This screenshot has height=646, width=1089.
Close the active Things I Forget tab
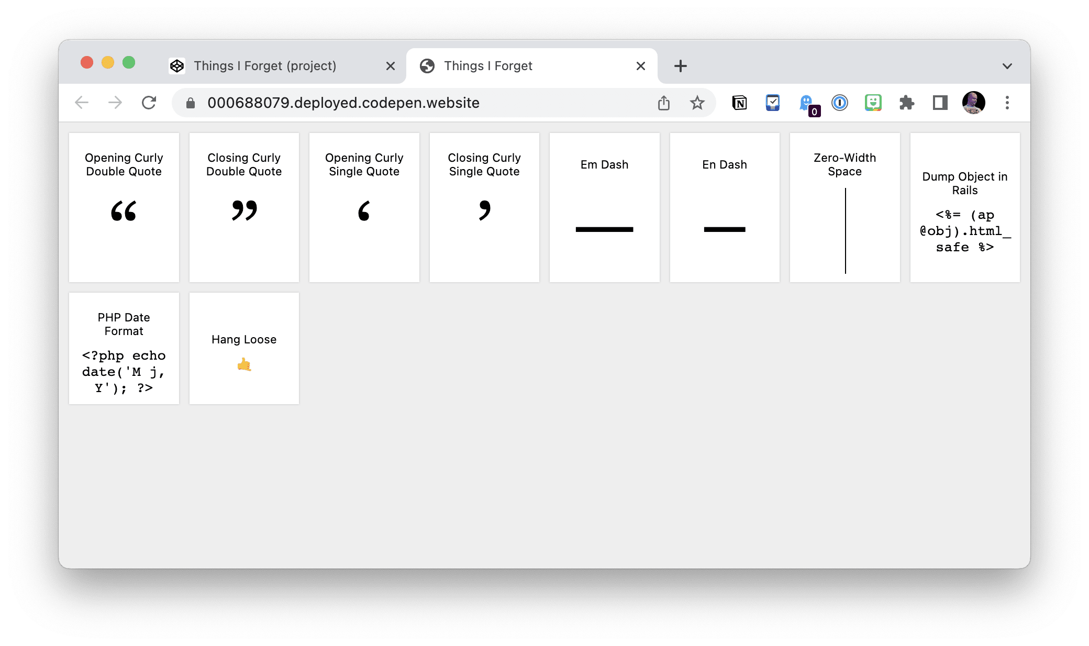641,66
